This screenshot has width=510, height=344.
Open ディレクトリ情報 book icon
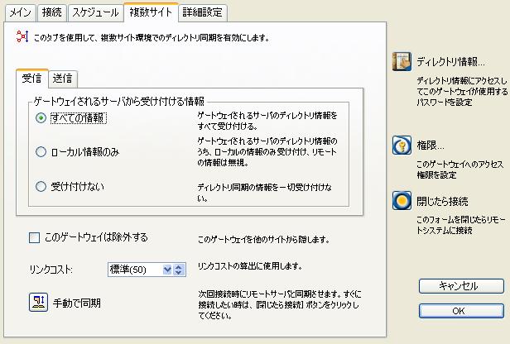[x=402, y=61]
